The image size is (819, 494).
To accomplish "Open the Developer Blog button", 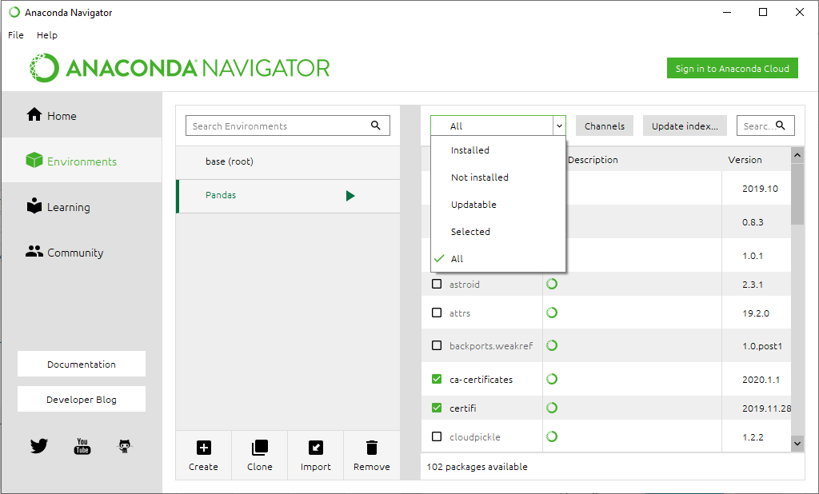I will (x=82, y=399).
